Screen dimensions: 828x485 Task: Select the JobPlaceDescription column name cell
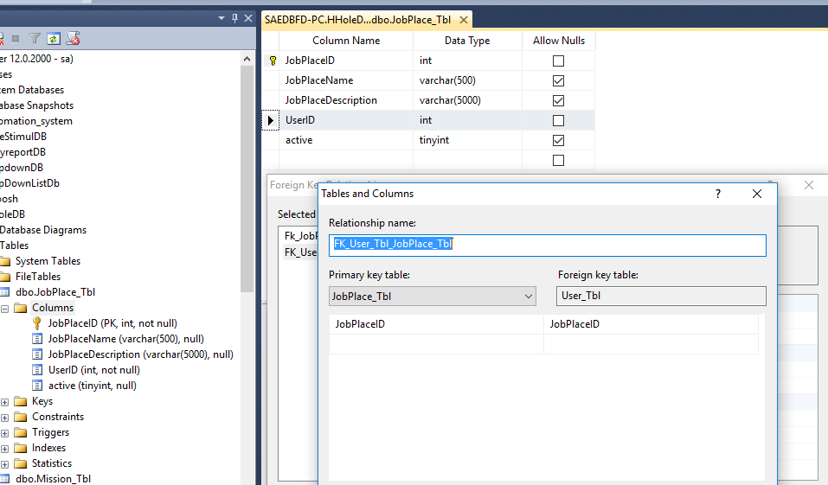pos(346,100)
